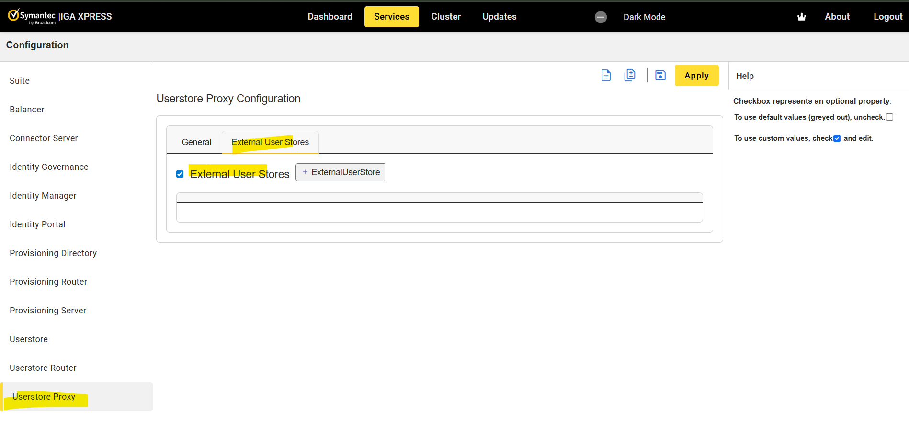This screenshot has width=909, height=446.
Task: Click the document compare icon with plus-minus
Action: point(630,76)
